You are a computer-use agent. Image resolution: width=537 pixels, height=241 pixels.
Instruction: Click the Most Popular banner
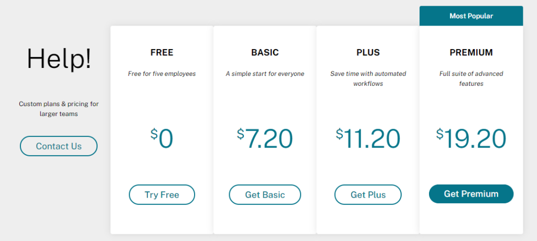[471, 16]
